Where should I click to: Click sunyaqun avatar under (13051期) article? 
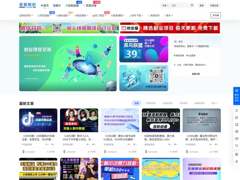pos(187,152)
